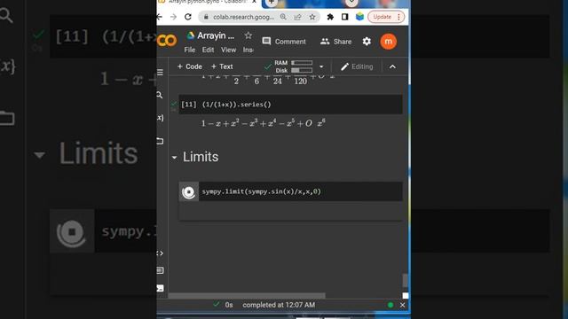Open the account avatar menu
This screenshot has height=319, width=568.
[389, 42]
